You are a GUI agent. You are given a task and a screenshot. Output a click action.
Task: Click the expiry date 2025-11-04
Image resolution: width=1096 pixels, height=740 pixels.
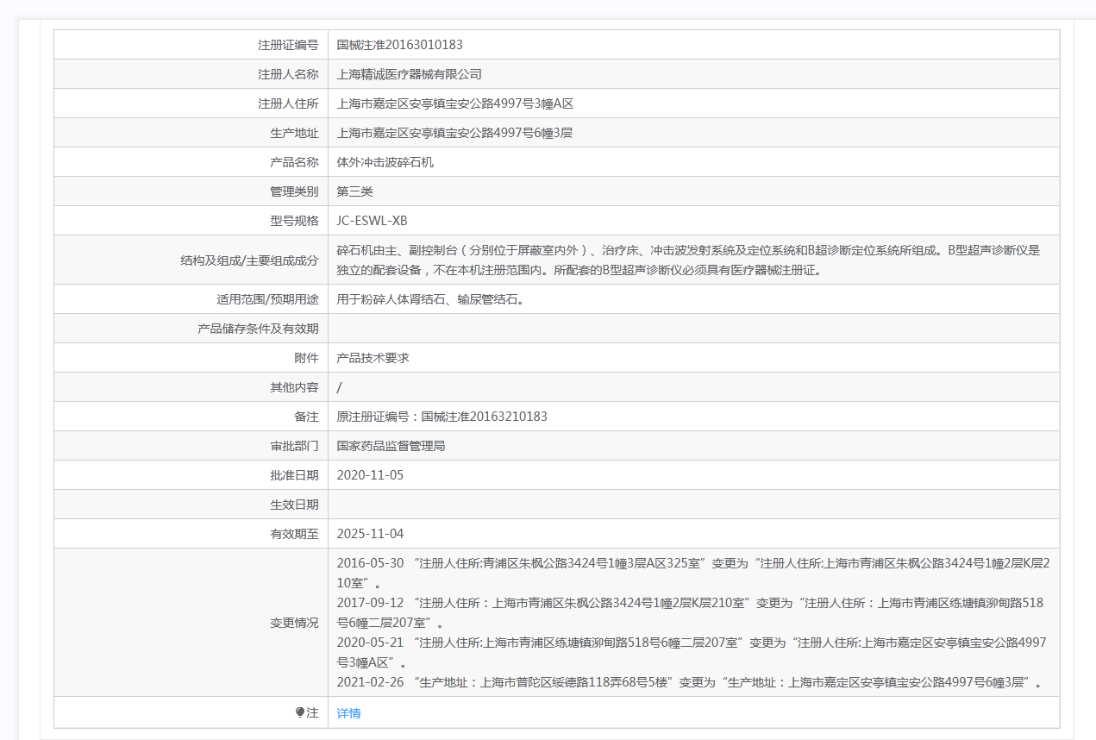click(x=370, y=534)
